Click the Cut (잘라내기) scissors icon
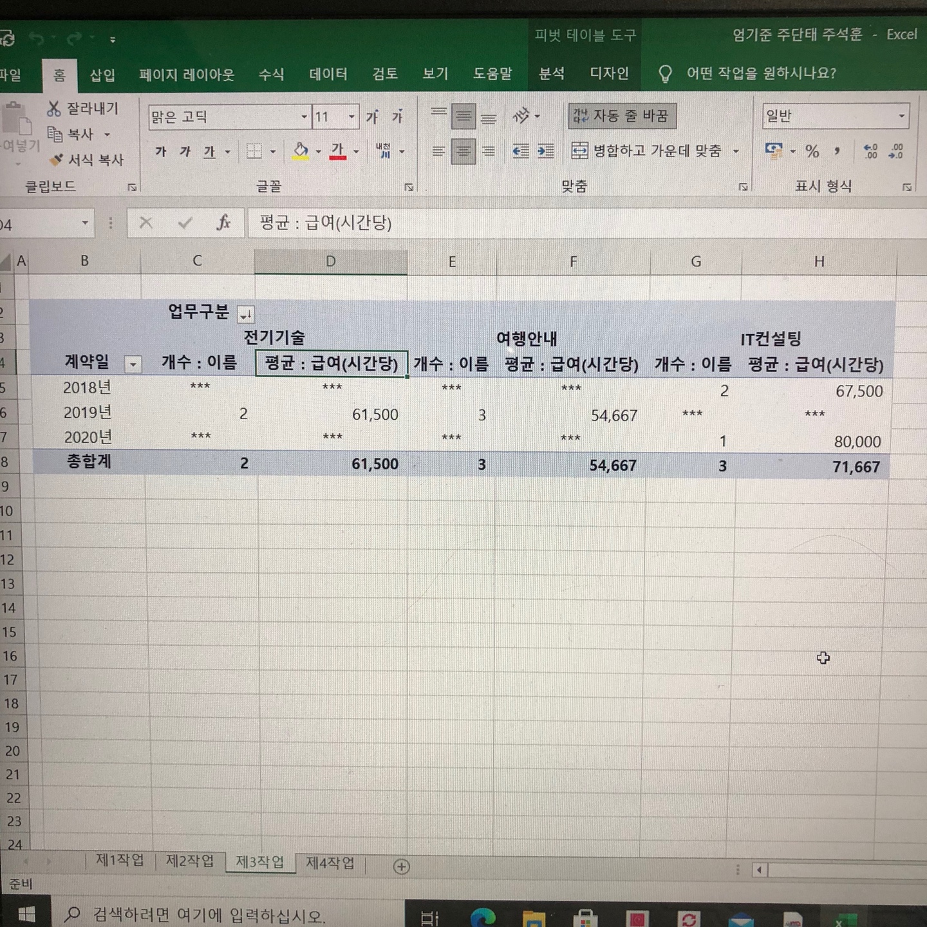Image resolution: width=927 pixels, height=927 pixels. 54,109
